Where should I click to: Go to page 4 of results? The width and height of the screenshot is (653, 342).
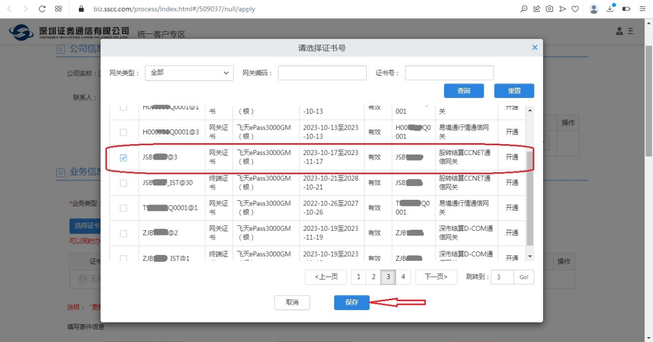(403, 277)
